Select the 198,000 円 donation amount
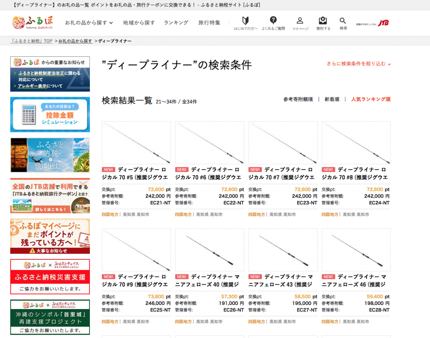430x338 pixels. (x=378, y=304)
